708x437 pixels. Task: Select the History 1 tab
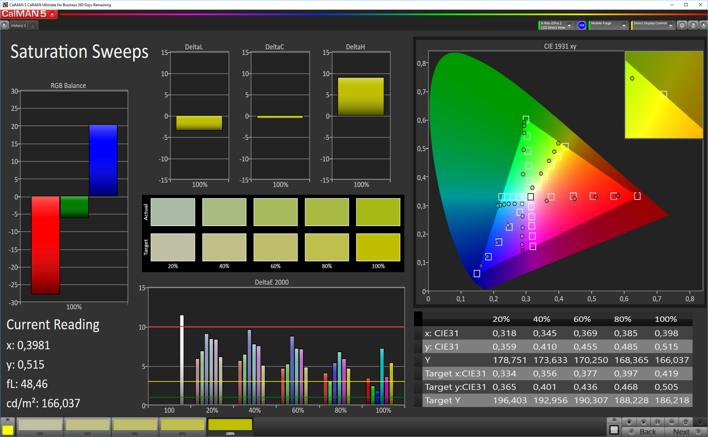[18, 25]
